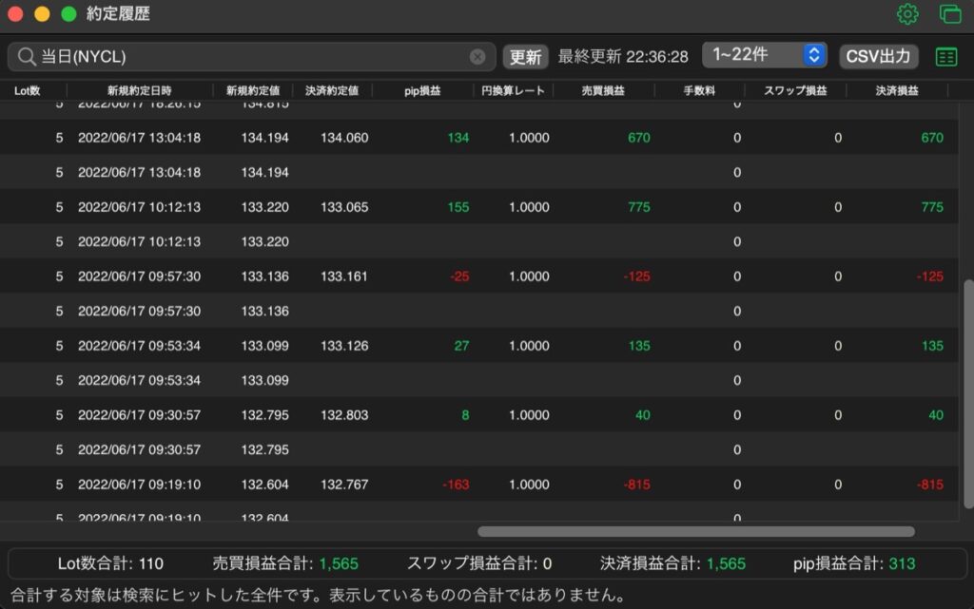Image resolution: width=974 pixels, height=609 pixels.
Task: Click the スワップ損益合計: 0 summary
Action: coord(479,563)
